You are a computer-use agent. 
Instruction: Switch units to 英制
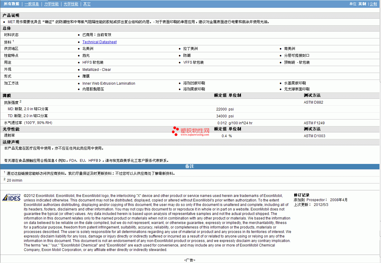(x=362, y=4)
